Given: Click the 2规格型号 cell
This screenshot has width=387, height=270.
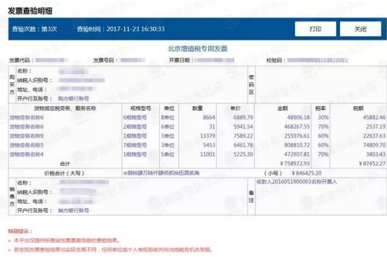Looking at the screenshot, I should [135, 126].
